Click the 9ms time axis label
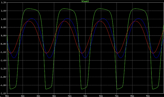This screenshot has width=164, height=97. click(148, 96)
